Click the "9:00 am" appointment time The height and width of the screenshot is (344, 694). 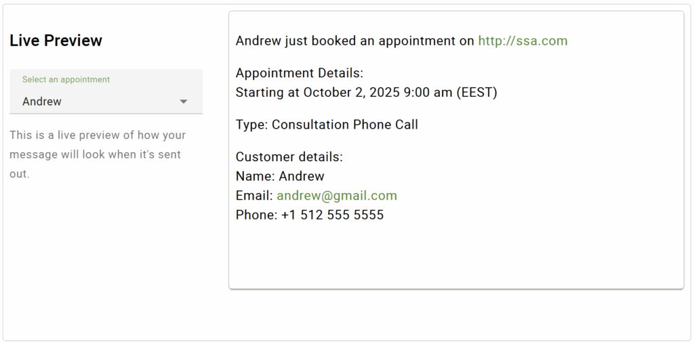pos(428,93)
